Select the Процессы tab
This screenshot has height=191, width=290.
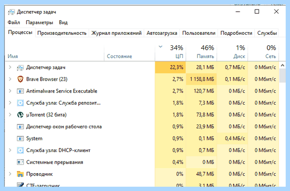20,32
